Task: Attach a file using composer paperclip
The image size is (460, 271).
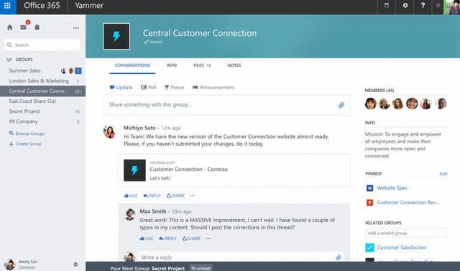Action: point(341,105)
